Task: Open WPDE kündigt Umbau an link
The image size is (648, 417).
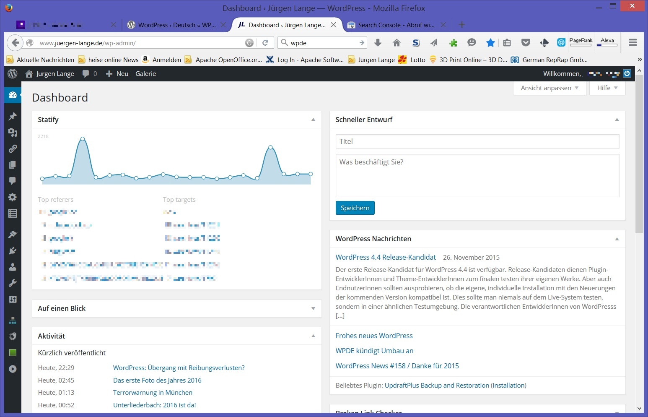Action: click(x=374, y=351)
